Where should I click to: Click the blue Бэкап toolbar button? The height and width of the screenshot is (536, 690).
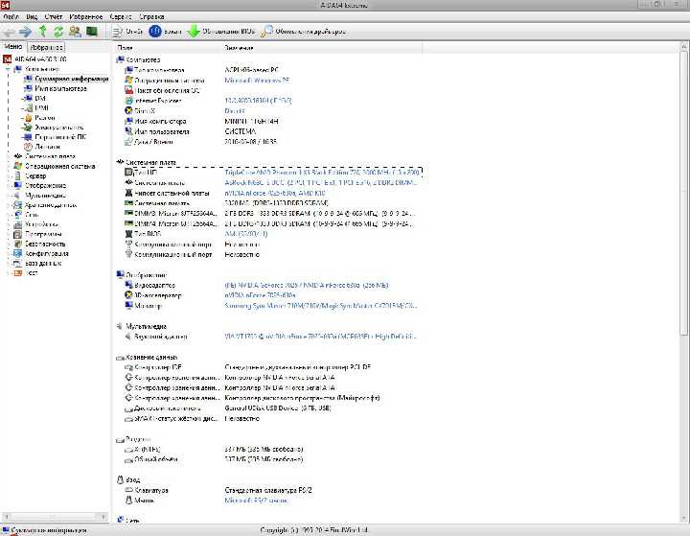tap(165, 32)
